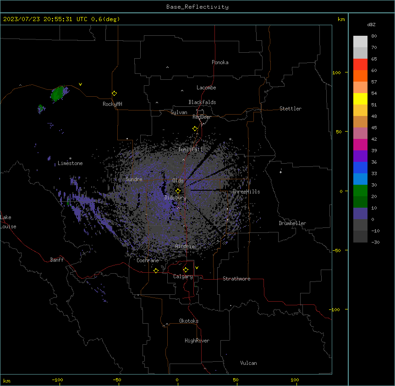Click the white asterisk marker above Limestone
The image size is (395, 386).
tap(70, 159)
